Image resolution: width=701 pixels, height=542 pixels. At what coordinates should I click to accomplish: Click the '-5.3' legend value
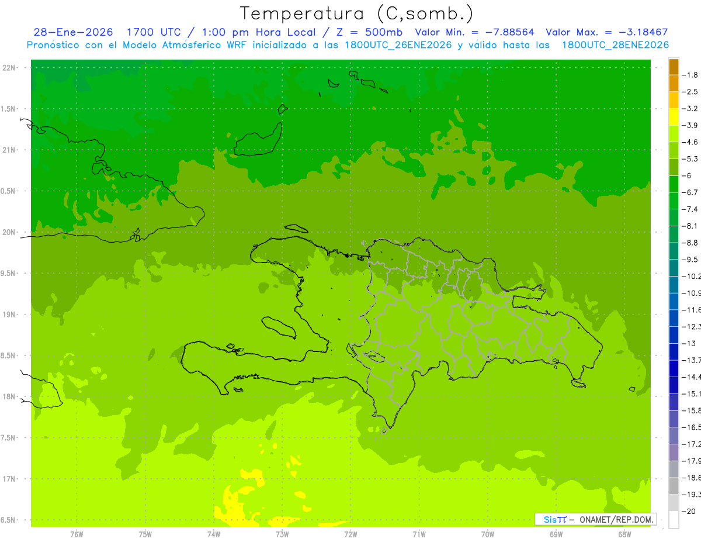[x=690, y=159]
